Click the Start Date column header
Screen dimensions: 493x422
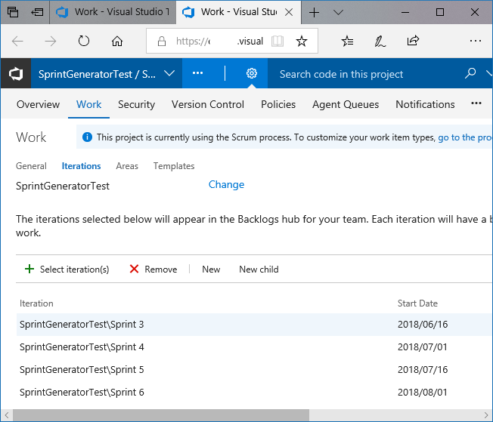pyautogui.click(x=417, y=303)
